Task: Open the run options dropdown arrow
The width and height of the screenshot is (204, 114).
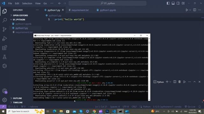Action: click(190, 10)
